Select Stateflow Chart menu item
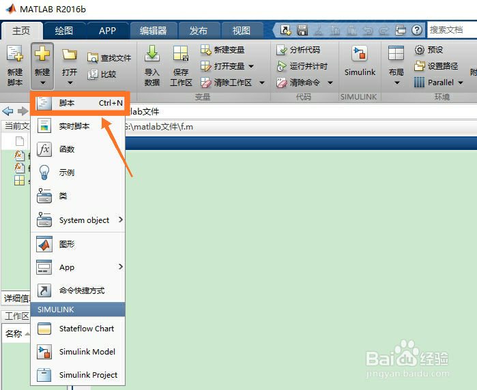 click(x=78, y=329)
